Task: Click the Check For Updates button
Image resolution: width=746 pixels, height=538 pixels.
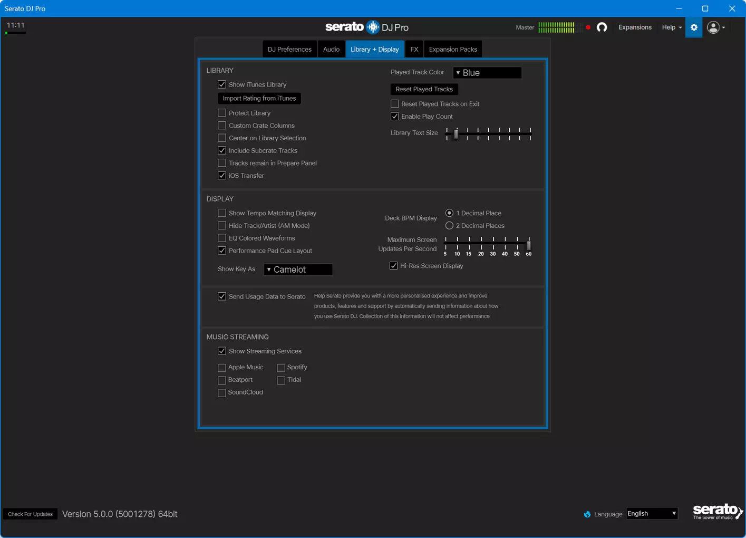Action: (30, 514)
